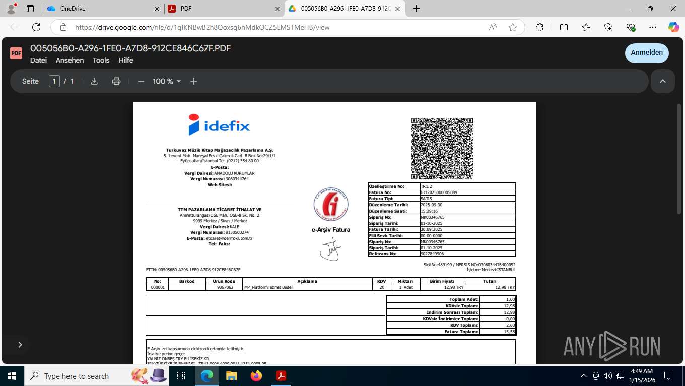This screenshot has width=685, height=386.
Task: Open the browser profile avatar
Action: [x=11, y=9]
